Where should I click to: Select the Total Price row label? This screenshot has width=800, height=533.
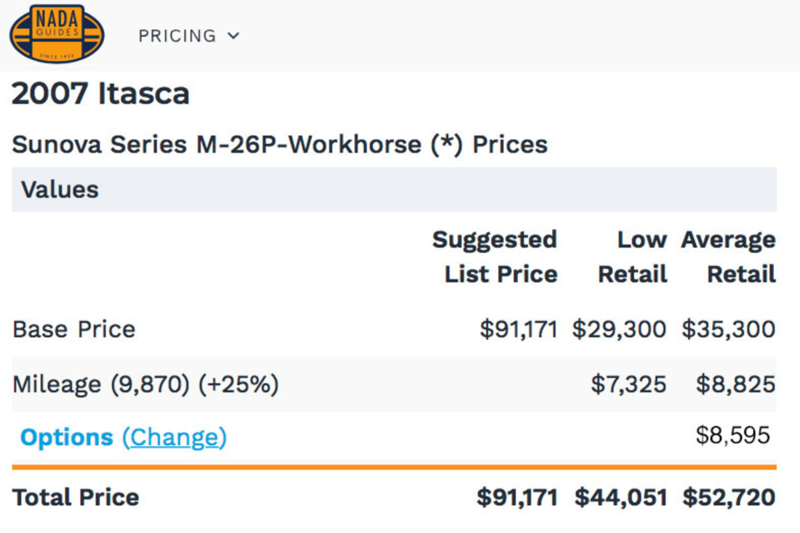(x=75, y=497)
